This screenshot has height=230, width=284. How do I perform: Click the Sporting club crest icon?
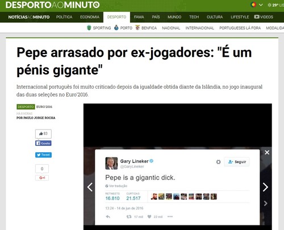pos(89,28)
